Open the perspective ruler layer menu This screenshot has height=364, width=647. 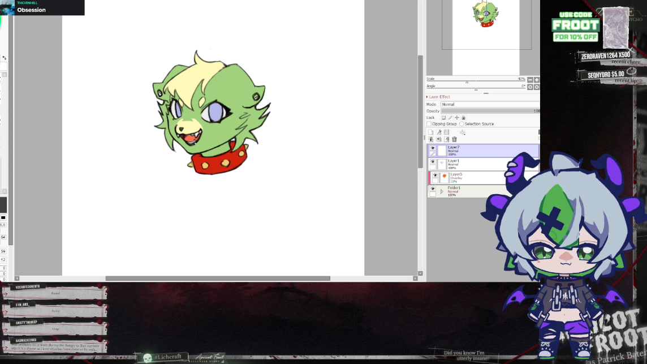(462, 132)
